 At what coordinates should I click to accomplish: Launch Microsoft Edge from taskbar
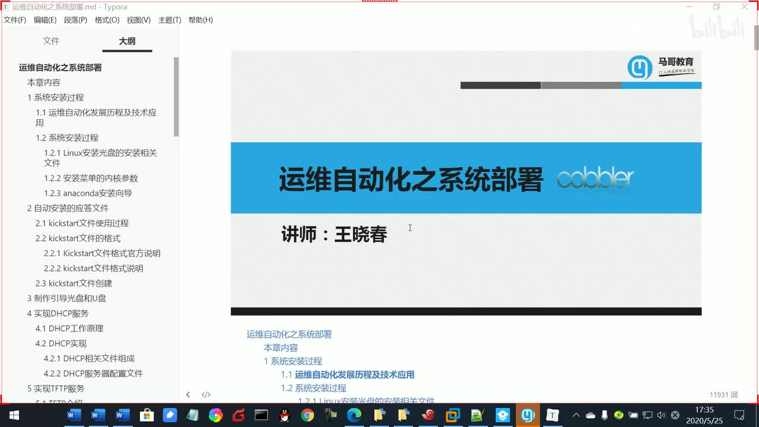click(354, 415)
